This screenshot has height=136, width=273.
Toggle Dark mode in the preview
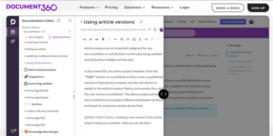pyautogui.click(x=214, y=55)
